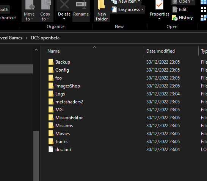Click the Easy access ribbon item
This screenshot has width=207, height=181.
128,9
